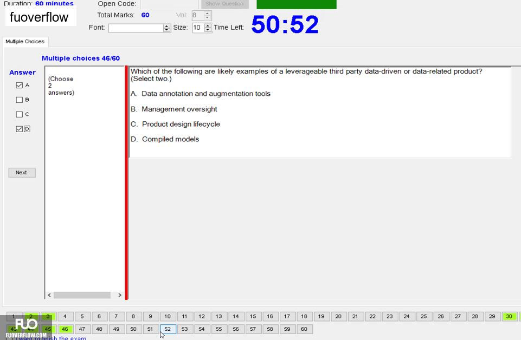
Task: Go to question 59
Action: pyautogui.click(x=287, y=329)
